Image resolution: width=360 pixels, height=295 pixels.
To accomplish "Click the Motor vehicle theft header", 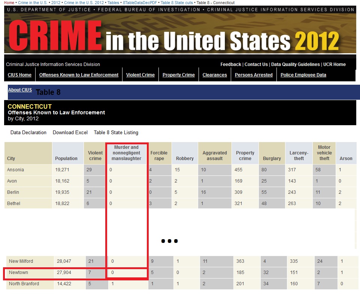I will pyautogui.click(x=324, y=153).
